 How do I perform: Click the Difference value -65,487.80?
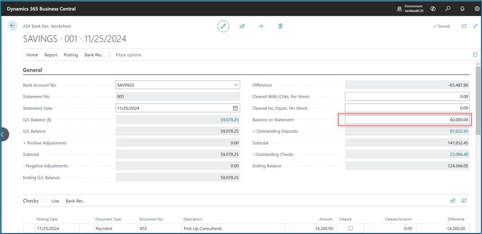(x=407, y=85)
